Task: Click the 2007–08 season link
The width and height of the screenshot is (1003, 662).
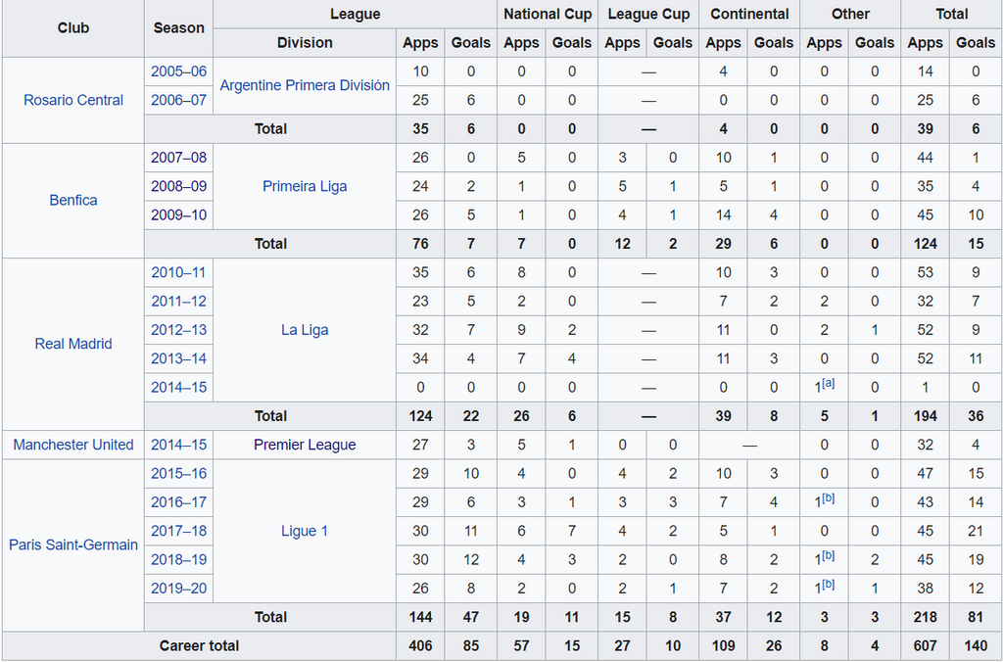Action: 179,158
